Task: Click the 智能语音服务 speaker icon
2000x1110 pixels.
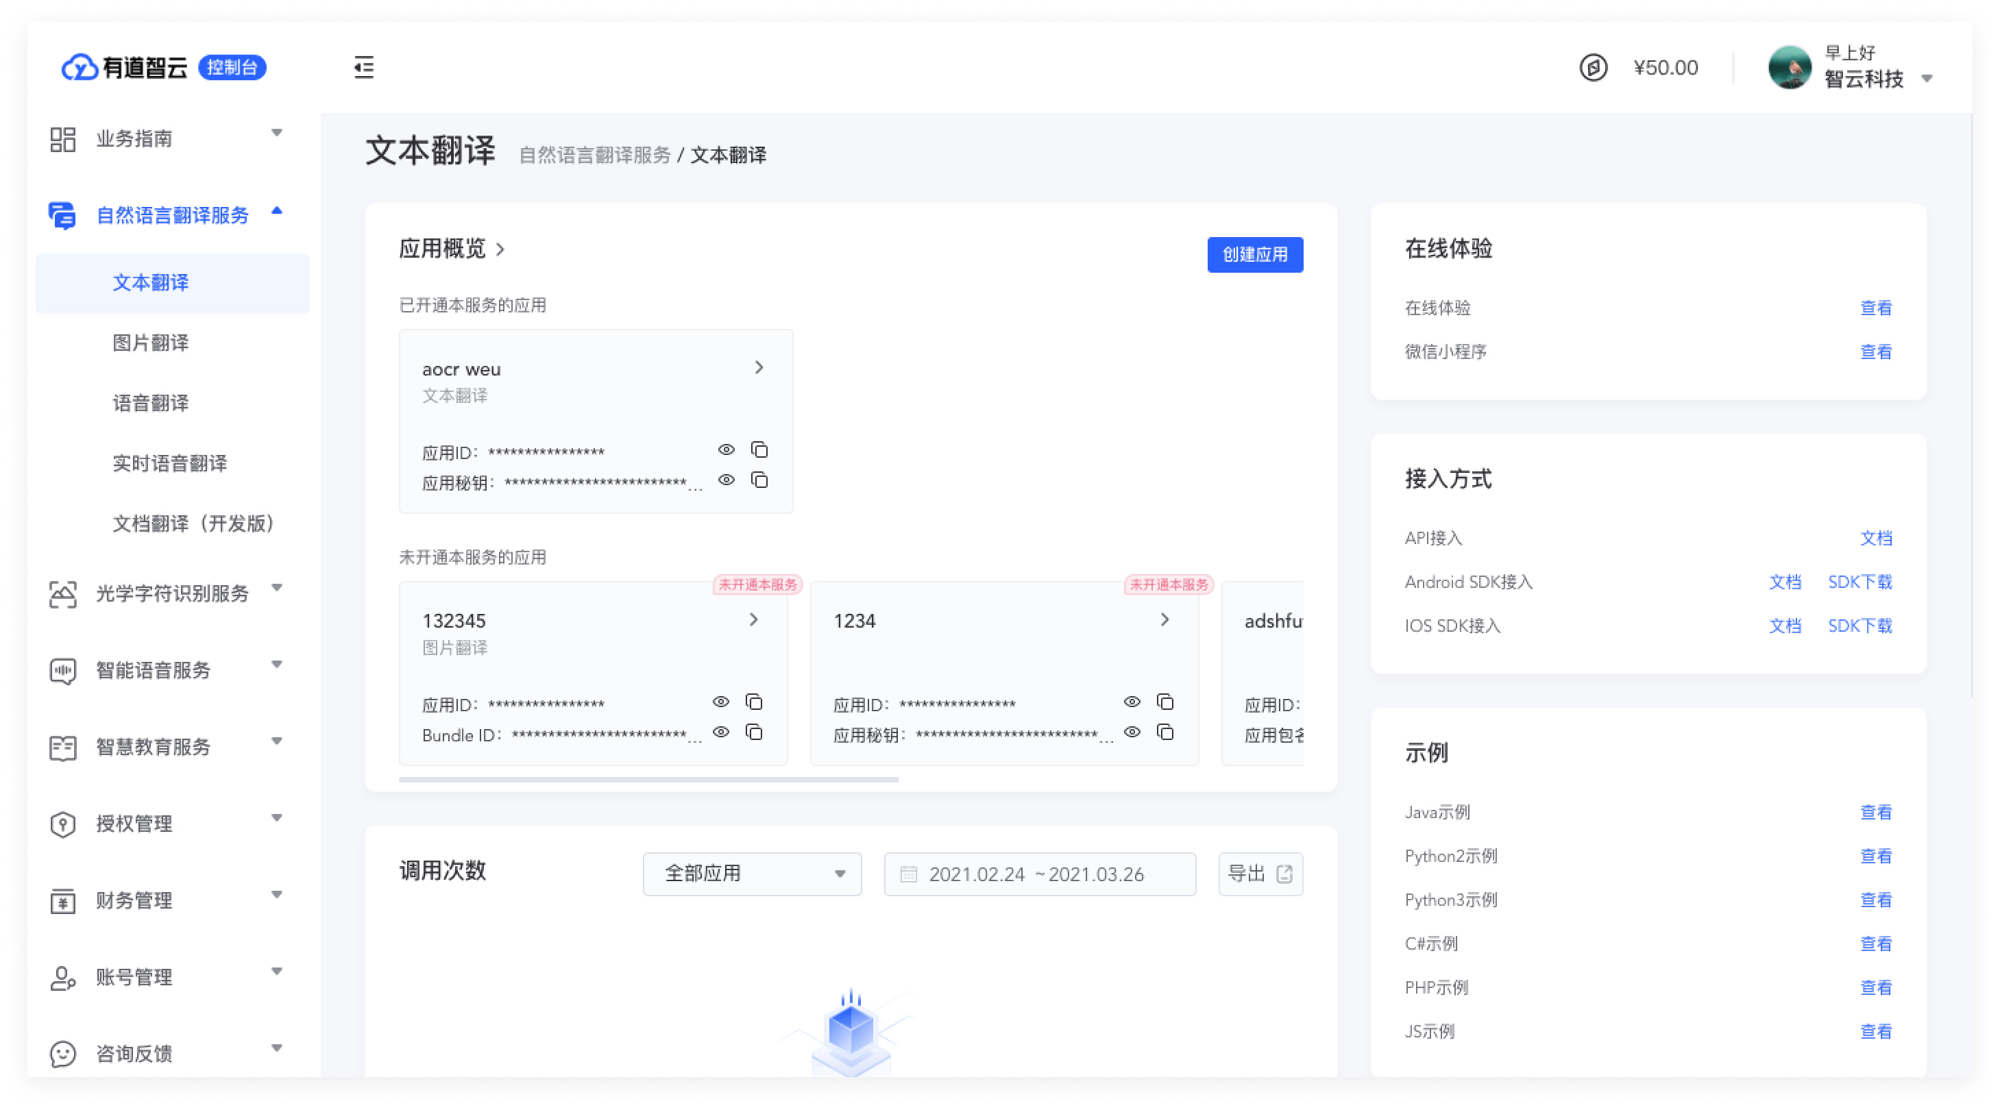Action: pyautogui.click(x=62, y=670)
